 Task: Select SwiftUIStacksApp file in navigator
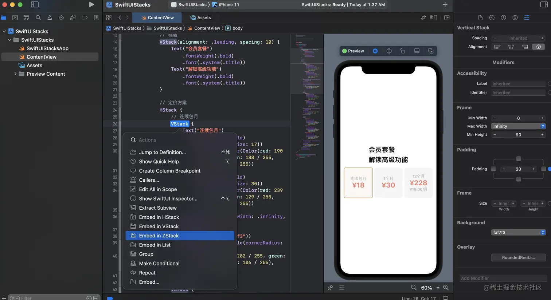pyautogui.click(x=47, y=48)
